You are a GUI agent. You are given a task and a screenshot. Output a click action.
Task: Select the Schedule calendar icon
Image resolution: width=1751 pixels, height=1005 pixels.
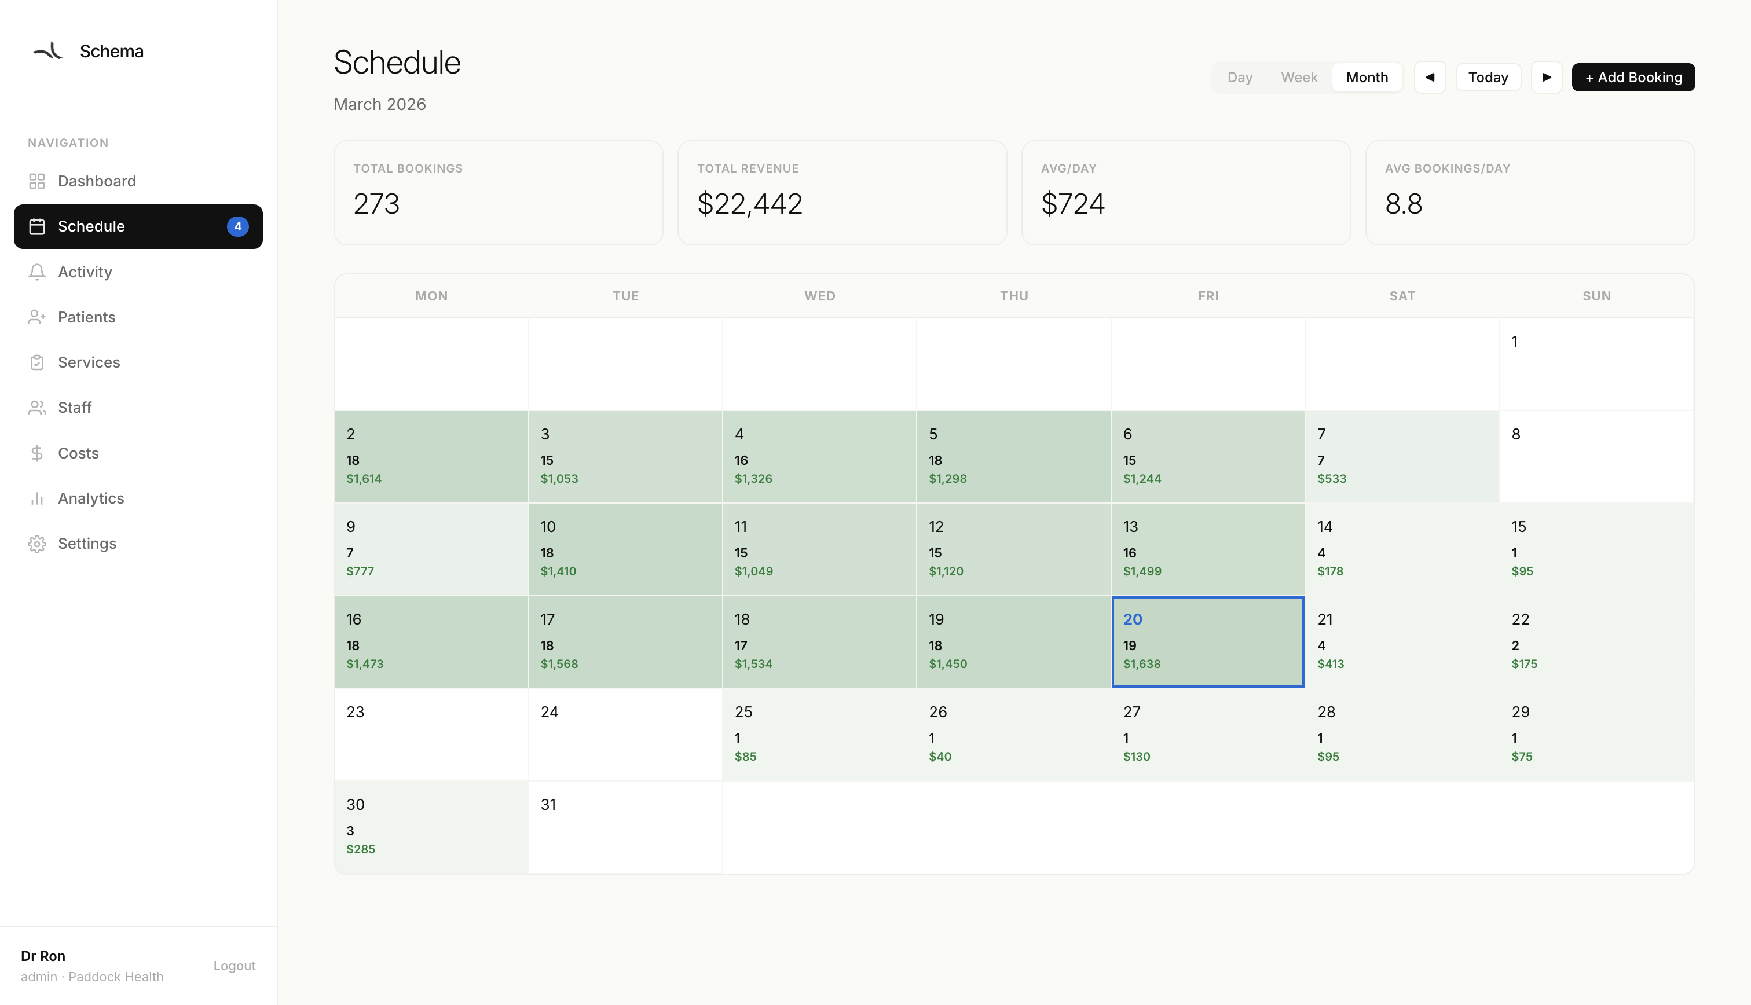coord(38,226)
